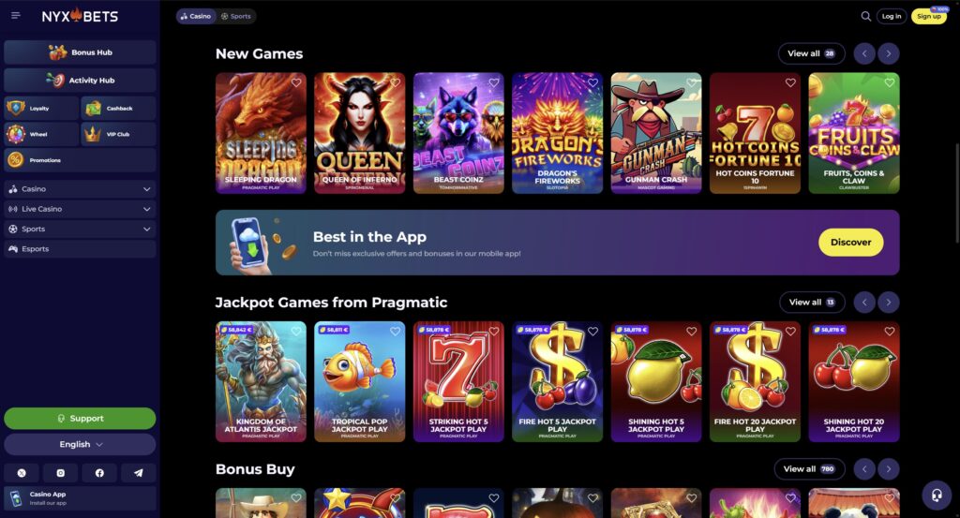Expand the Live Casino sidebar section

[80, 209]
